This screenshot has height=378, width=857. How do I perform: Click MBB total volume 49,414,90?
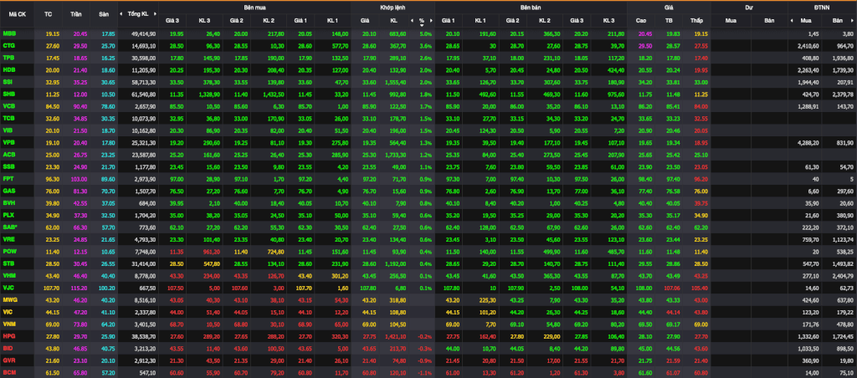(x=144, y=33)
